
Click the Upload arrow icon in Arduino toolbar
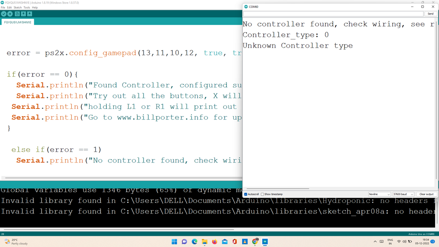point(10,14)
